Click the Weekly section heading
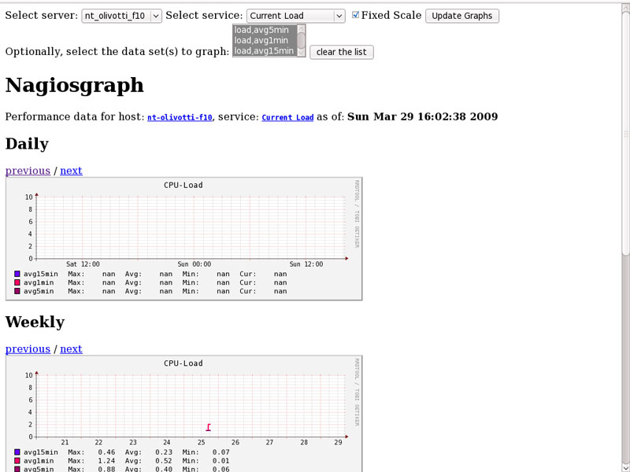Viewport: 630px width, 472px height. [x=35, y=322]
